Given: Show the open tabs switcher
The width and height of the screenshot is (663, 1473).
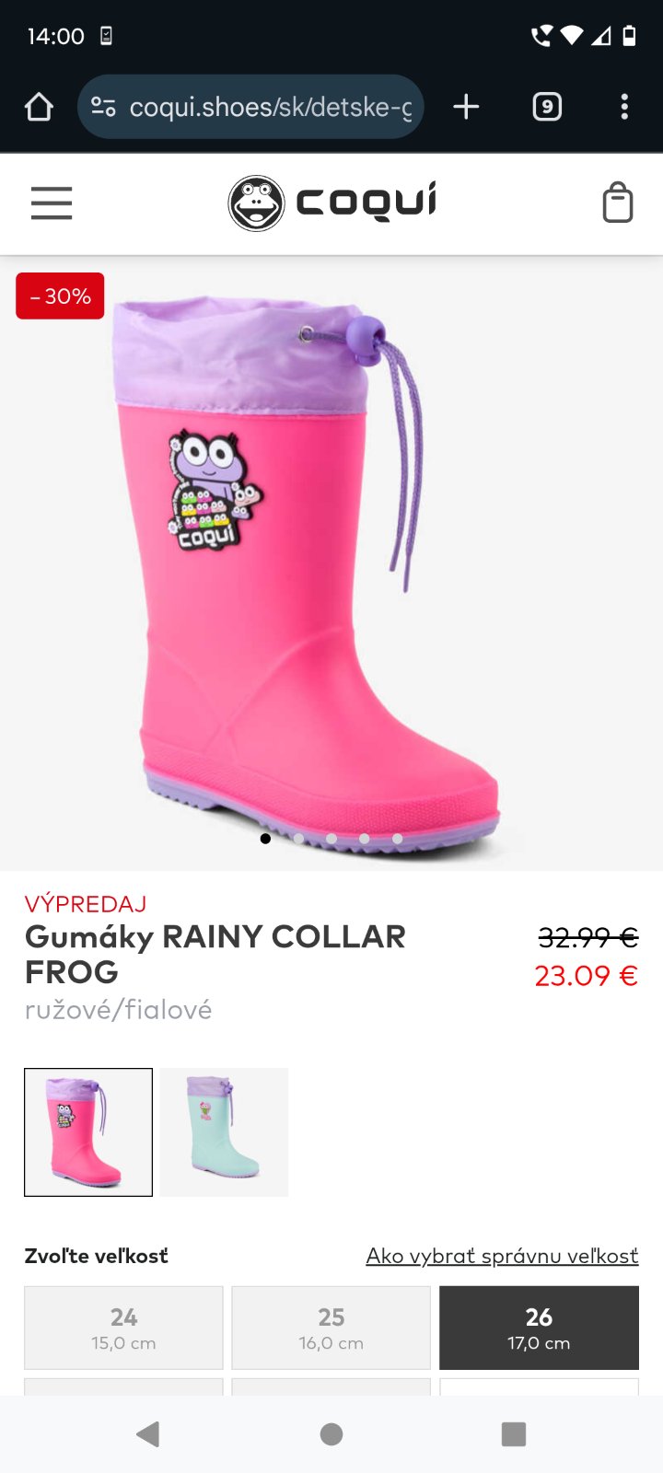Looking at the screenshot, I should (547, 107).
